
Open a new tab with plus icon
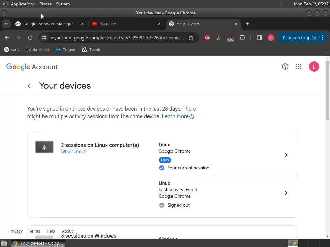click(x=247, y=24)
